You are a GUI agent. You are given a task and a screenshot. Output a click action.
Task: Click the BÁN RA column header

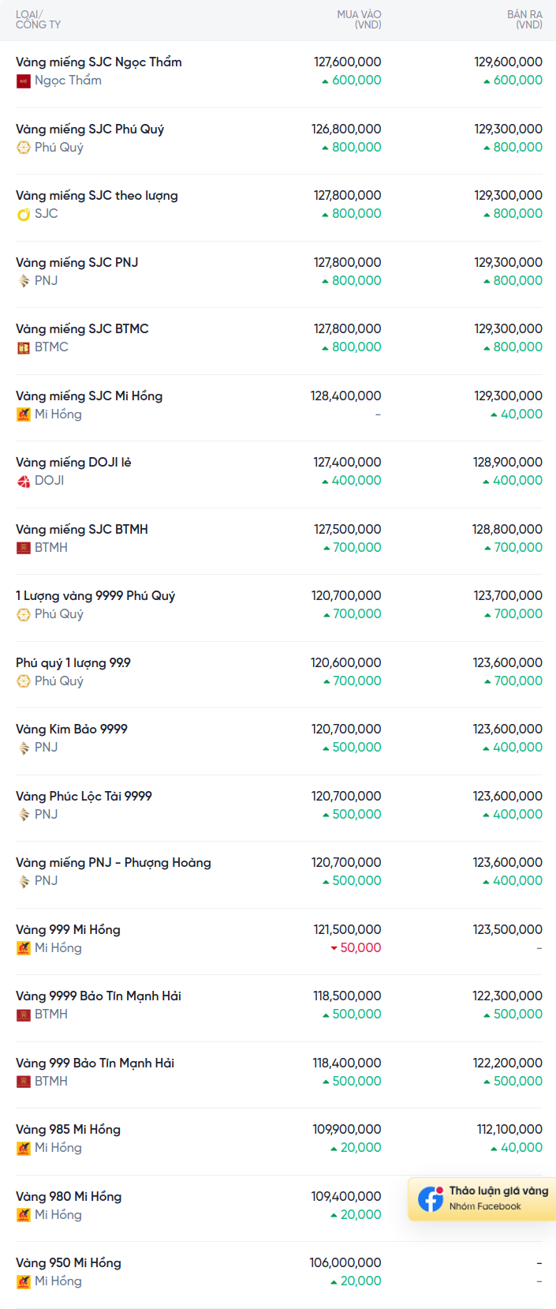[x=524, y=20]
